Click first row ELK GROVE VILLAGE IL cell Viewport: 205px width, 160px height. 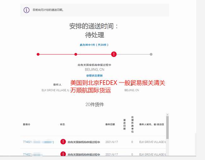coord(152,142)
